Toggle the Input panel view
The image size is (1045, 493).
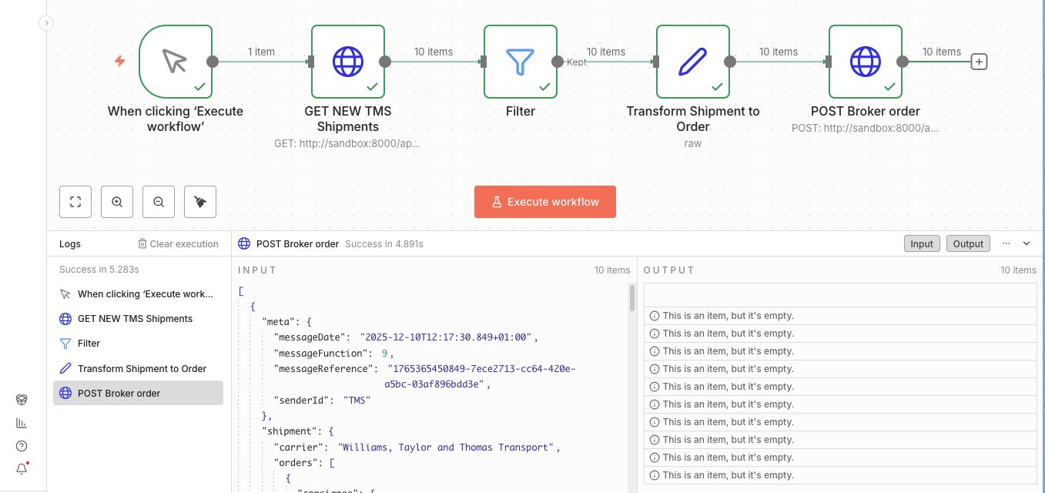(x=921, y=243)
